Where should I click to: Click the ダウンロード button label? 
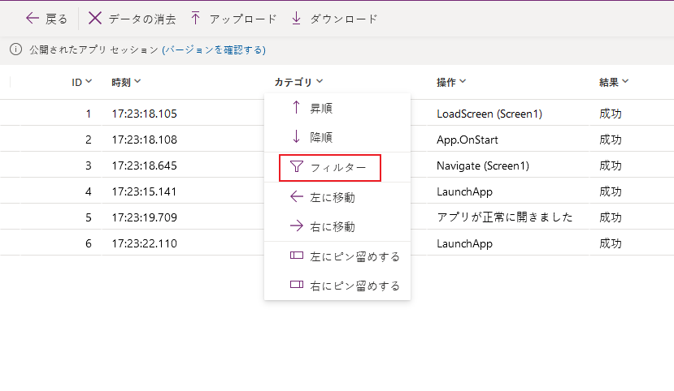[x=343, y=19]
